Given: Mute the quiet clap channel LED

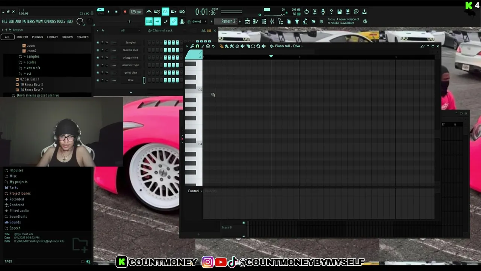Looking at the screenshot, I should 98,73.
